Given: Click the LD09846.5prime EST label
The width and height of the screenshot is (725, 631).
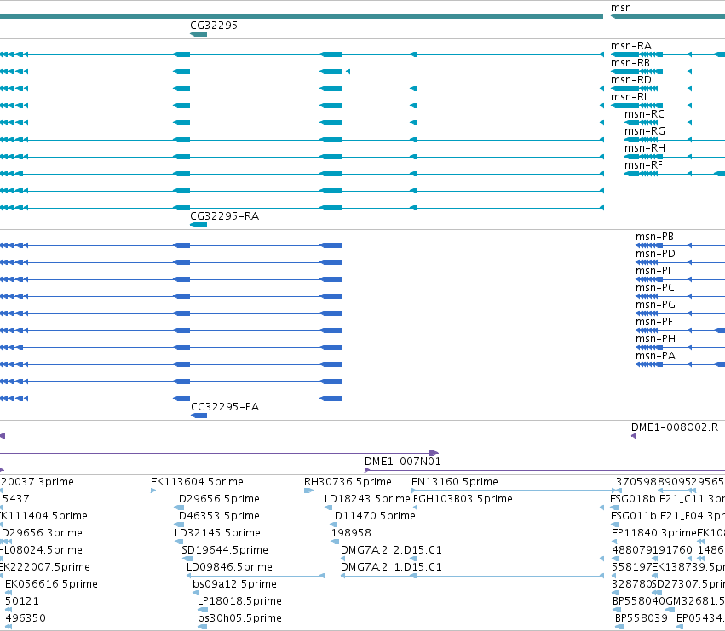Looking at the screenshot, I should click(229, 568).
